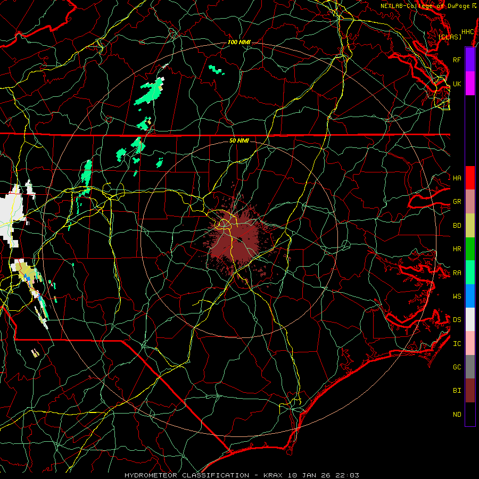Click the HHC product code label
Image resolution: width=479 pixels, height=479 pixels.
468,32
